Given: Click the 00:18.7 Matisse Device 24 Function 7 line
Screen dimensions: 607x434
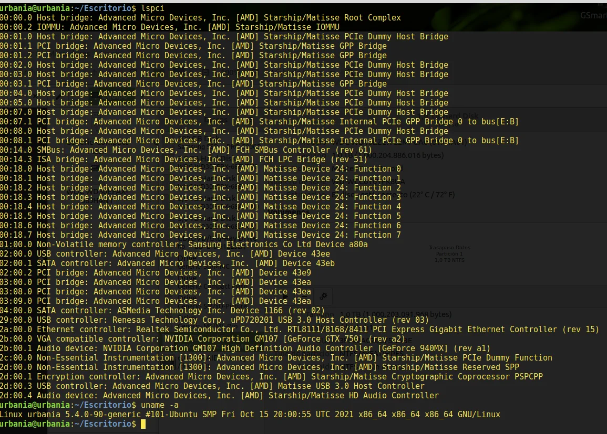Looking at the screenshot, I should (x=201, y=235).
